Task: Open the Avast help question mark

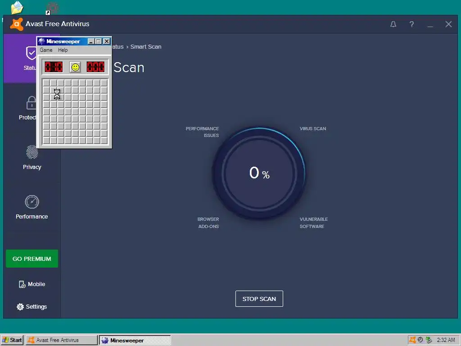Action: point(411,24)
